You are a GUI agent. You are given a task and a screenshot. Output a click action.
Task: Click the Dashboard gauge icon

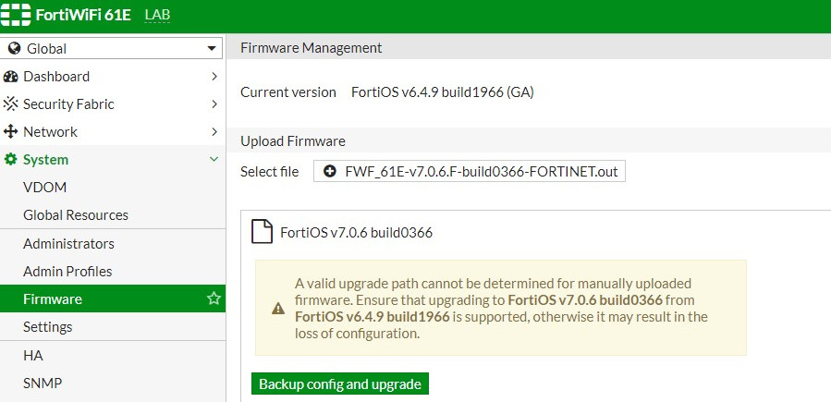click(x=10, y=77)
